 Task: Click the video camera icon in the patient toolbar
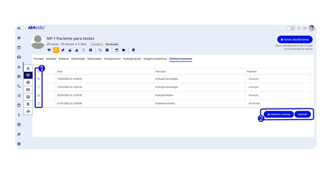coord(124,50)
